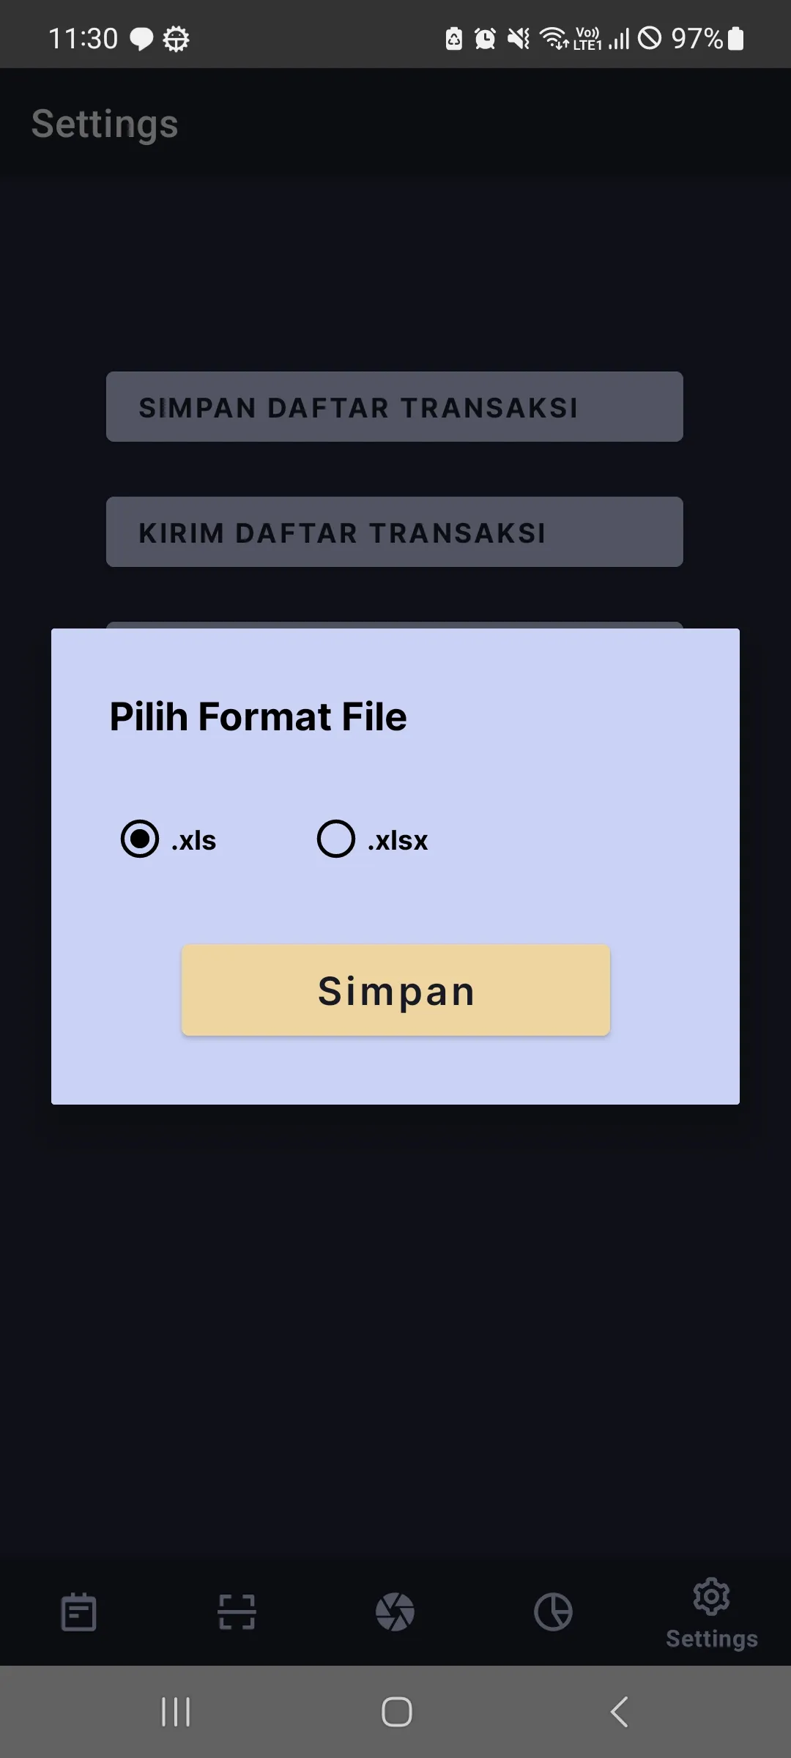Select the barcode scanner icon
The height and width of the screenshot is (1758, 791).
click(237, 1611)
